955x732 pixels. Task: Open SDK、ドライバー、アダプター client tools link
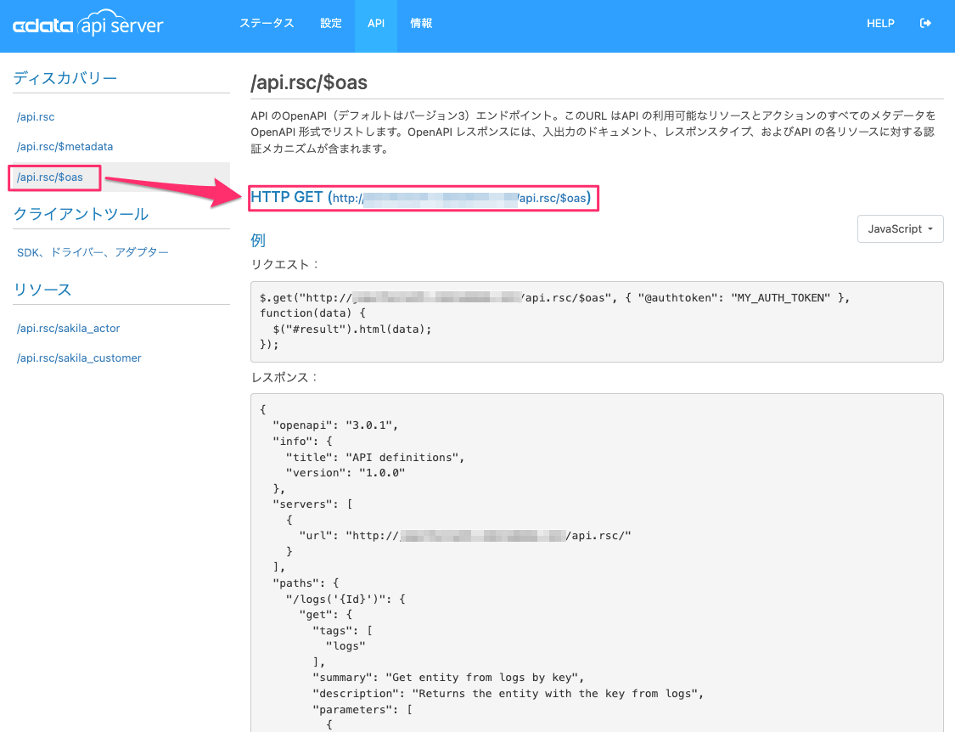coord(93,252)
